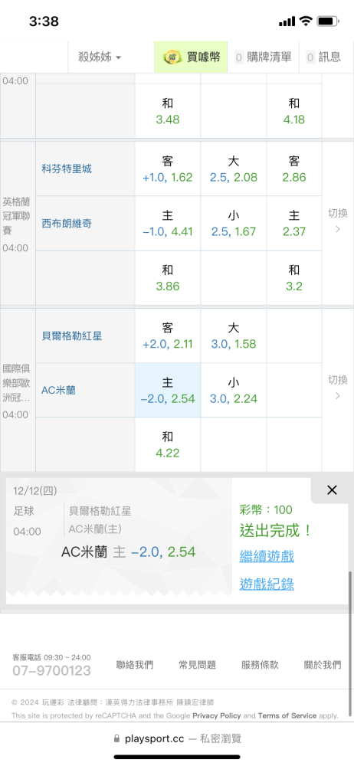
Task: Close the bet slip with the X
Action: click(x=332, y=490)
